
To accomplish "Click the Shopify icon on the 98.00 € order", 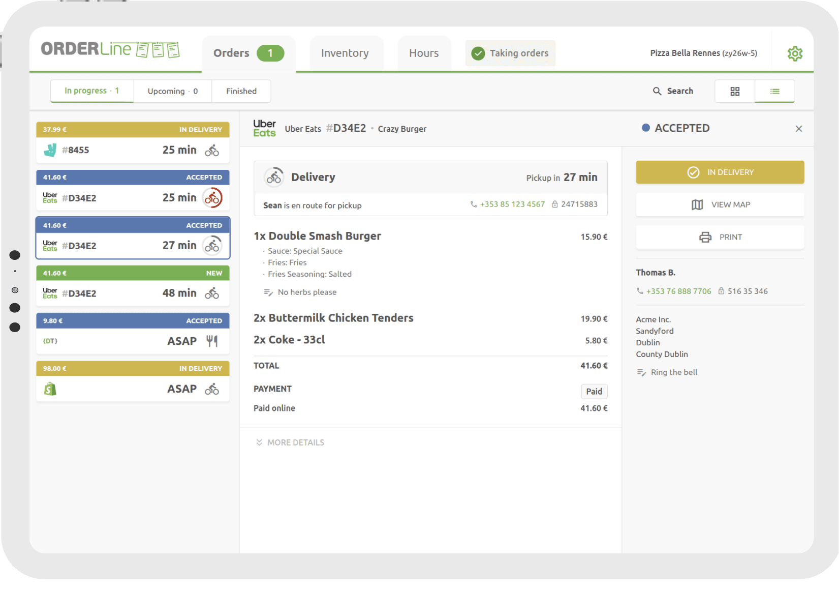I will click(x=50, y=389).
